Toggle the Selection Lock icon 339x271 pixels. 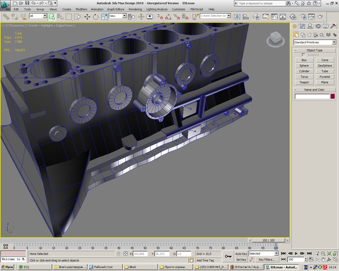[118, 254]
